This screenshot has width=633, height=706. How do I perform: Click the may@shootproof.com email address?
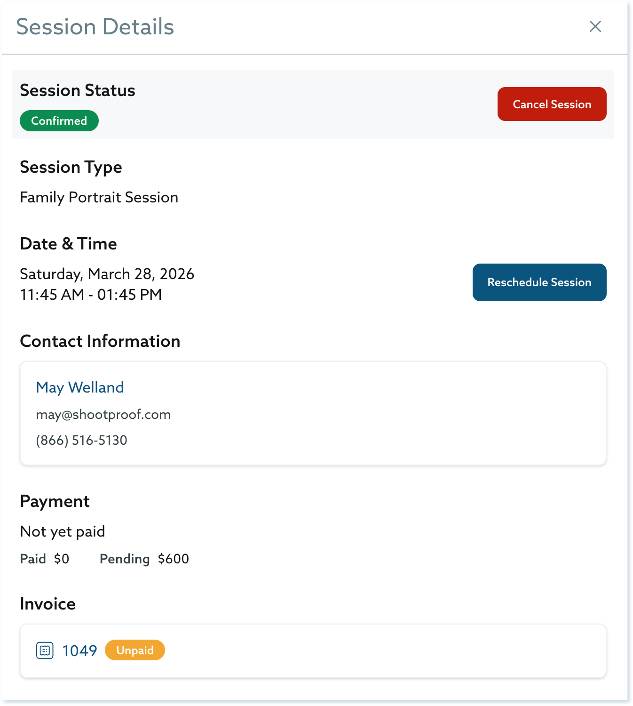coord(103,415)
